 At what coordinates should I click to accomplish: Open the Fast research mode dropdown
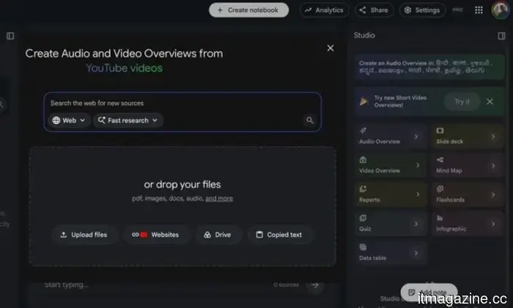[x=128, y=120]
